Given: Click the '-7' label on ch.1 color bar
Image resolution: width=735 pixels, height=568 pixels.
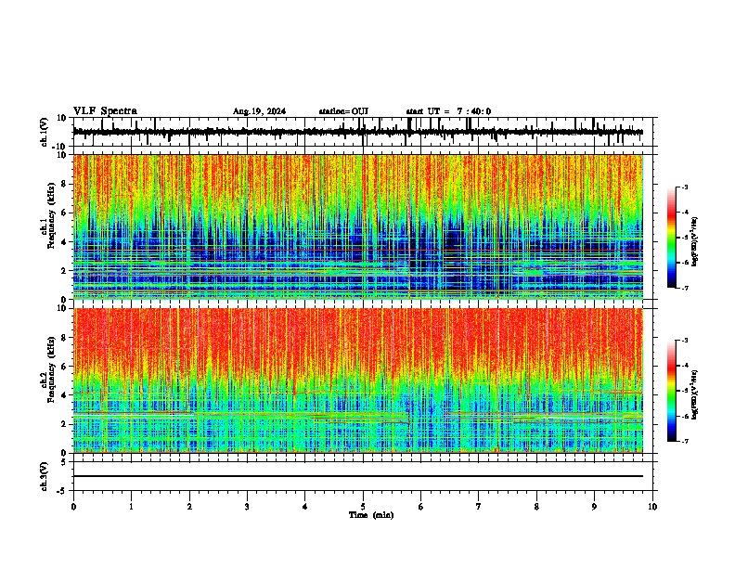Looking at the screenshot, I should pyautogui.click(x=684, y=288).
